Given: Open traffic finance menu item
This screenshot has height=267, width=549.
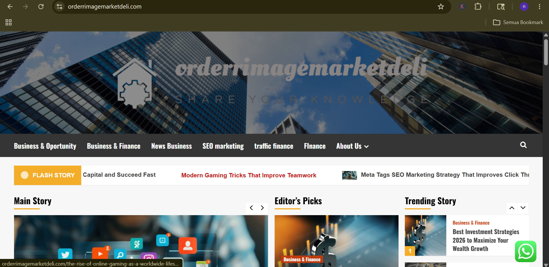Looking at the screenshot, I should click(274, 146).
